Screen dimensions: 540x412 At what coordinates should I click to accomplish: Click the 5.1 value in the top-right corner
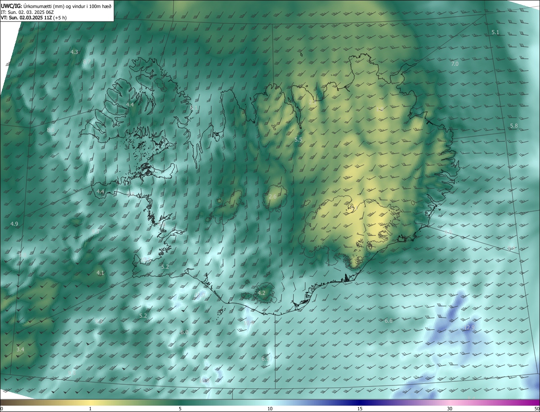(x=495, y=32)
